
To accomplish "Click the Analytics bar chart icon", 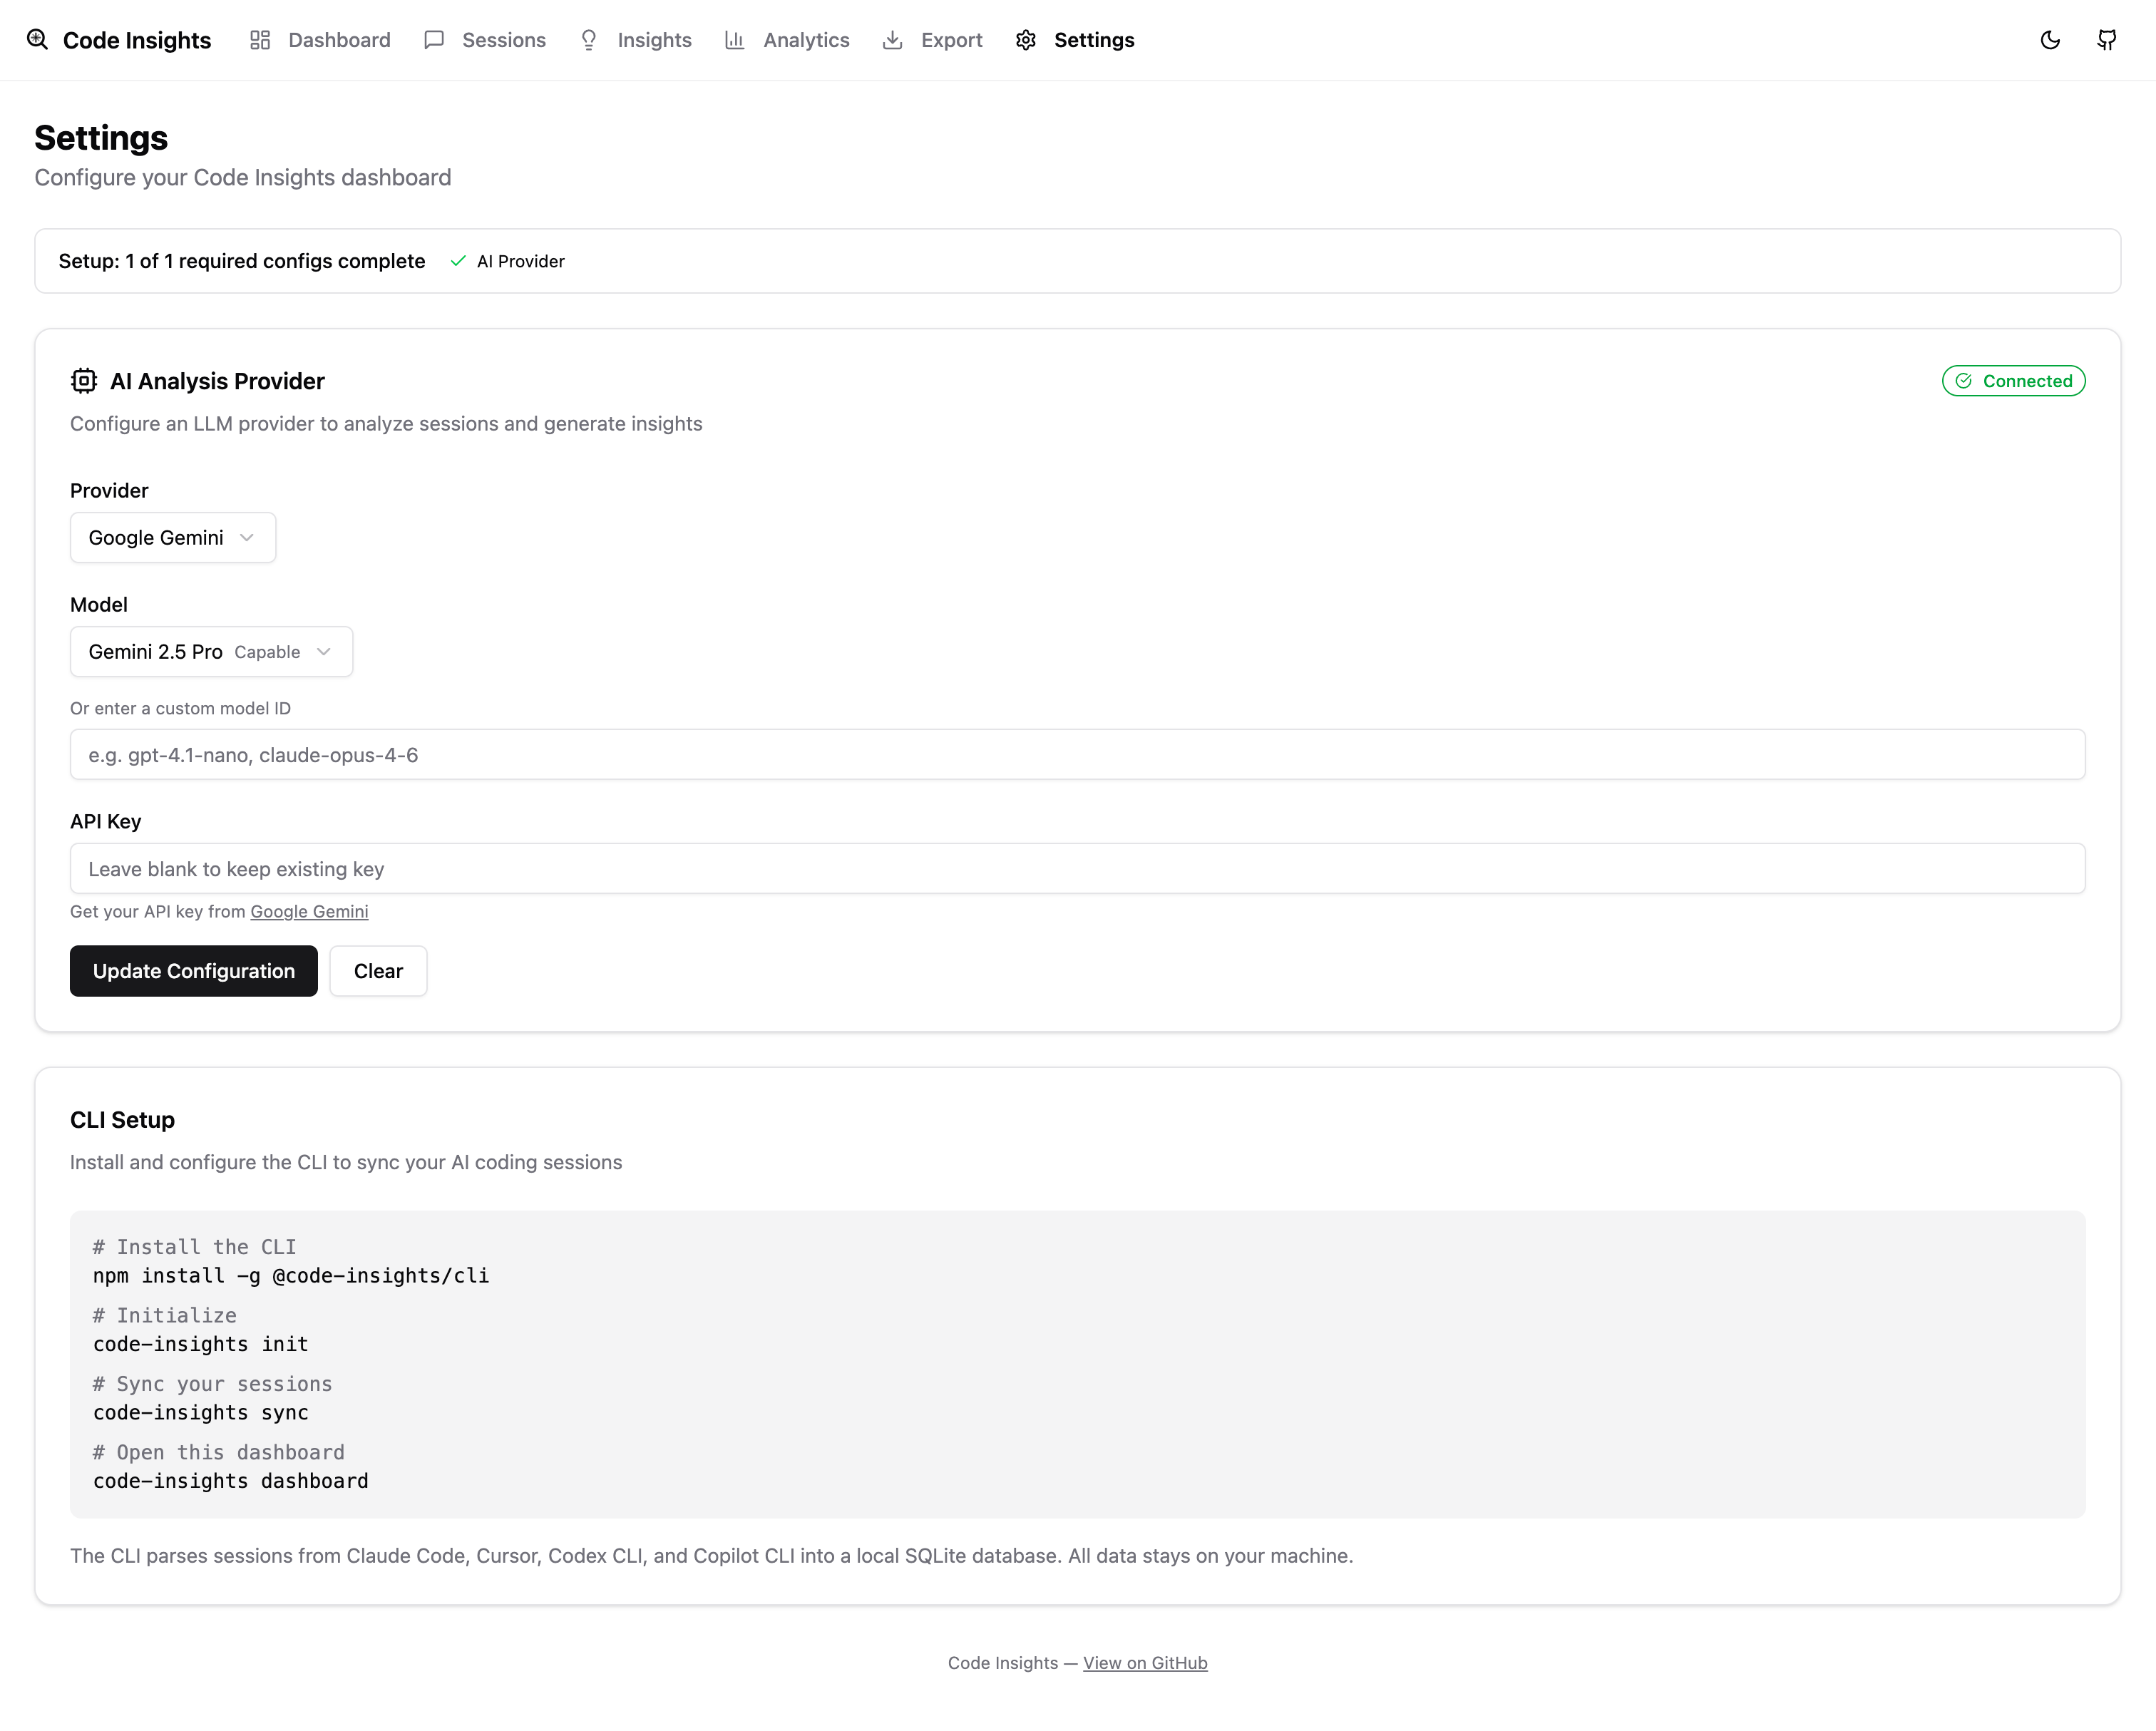I will [x=735, y=40].
